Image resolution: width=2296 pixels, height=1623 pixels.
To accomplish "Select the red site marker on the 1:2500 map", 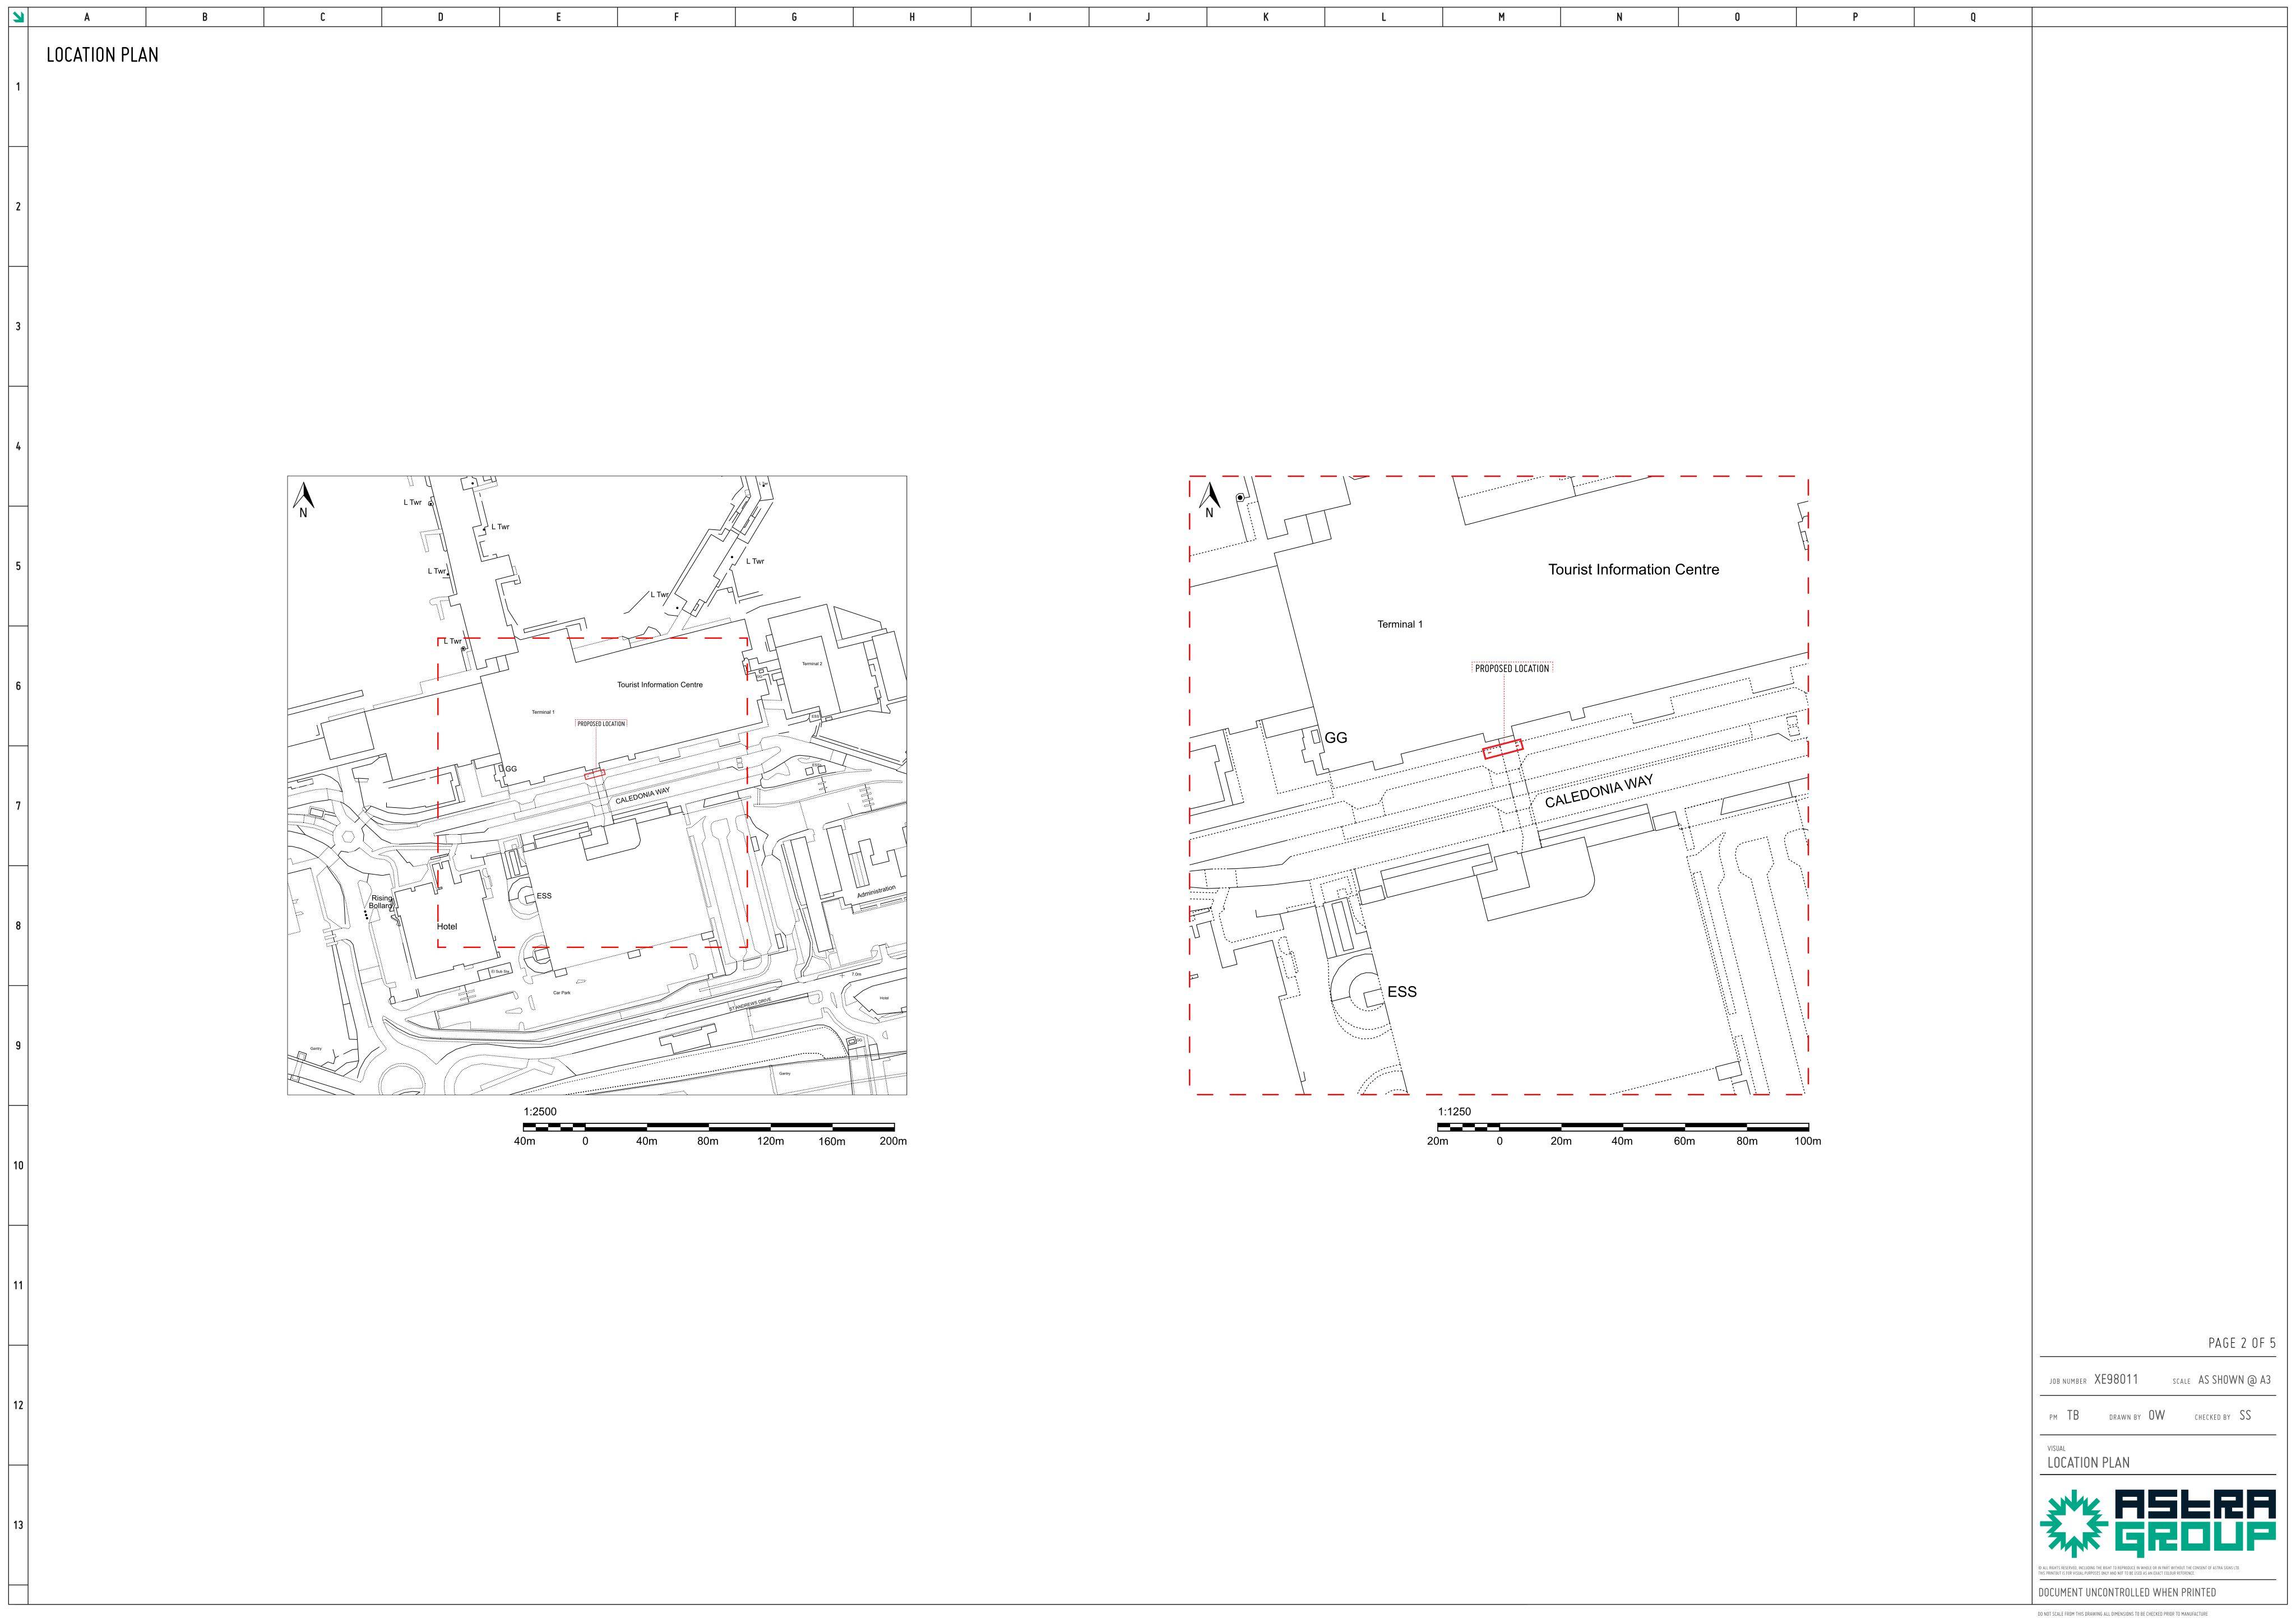I will click(595, 774).
